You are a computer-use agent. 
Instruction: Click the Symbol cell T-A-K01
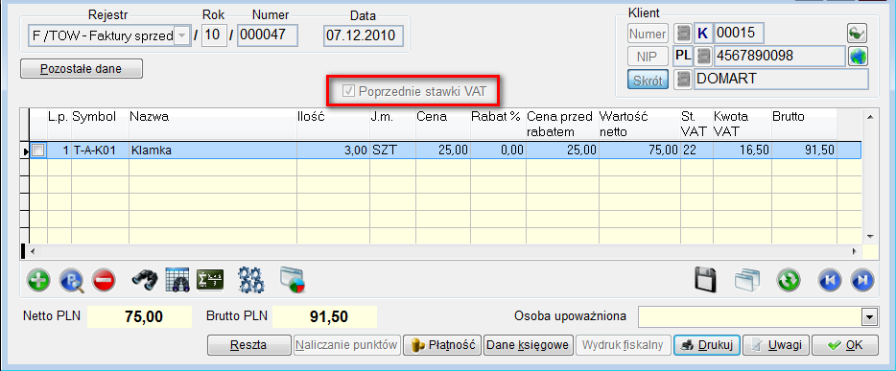pos(100,151)
